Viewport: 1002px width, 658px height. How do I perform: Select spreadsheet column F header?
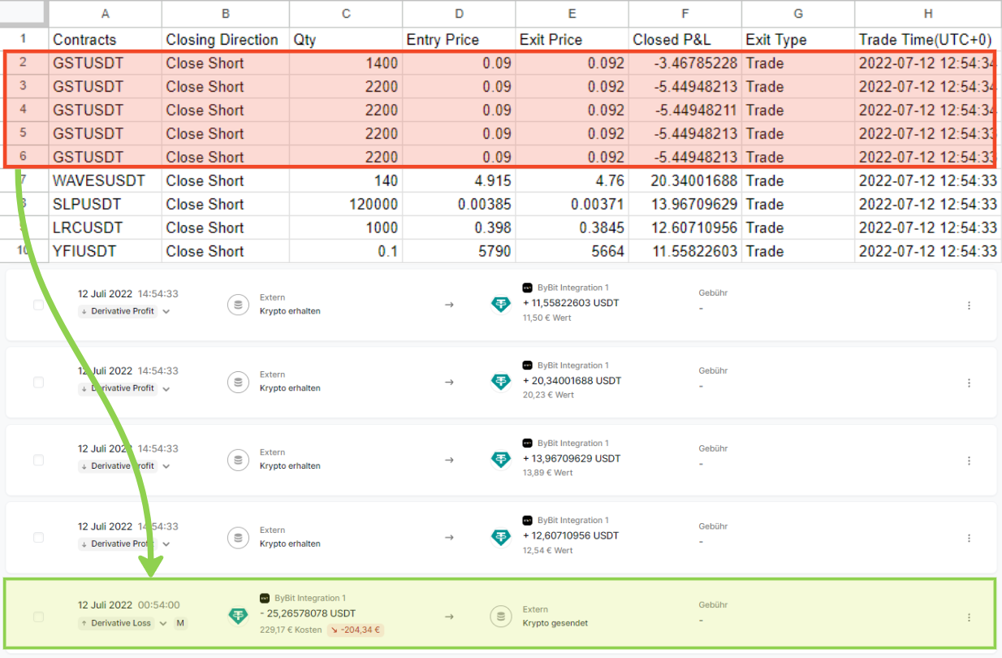[x=685, y=14]
